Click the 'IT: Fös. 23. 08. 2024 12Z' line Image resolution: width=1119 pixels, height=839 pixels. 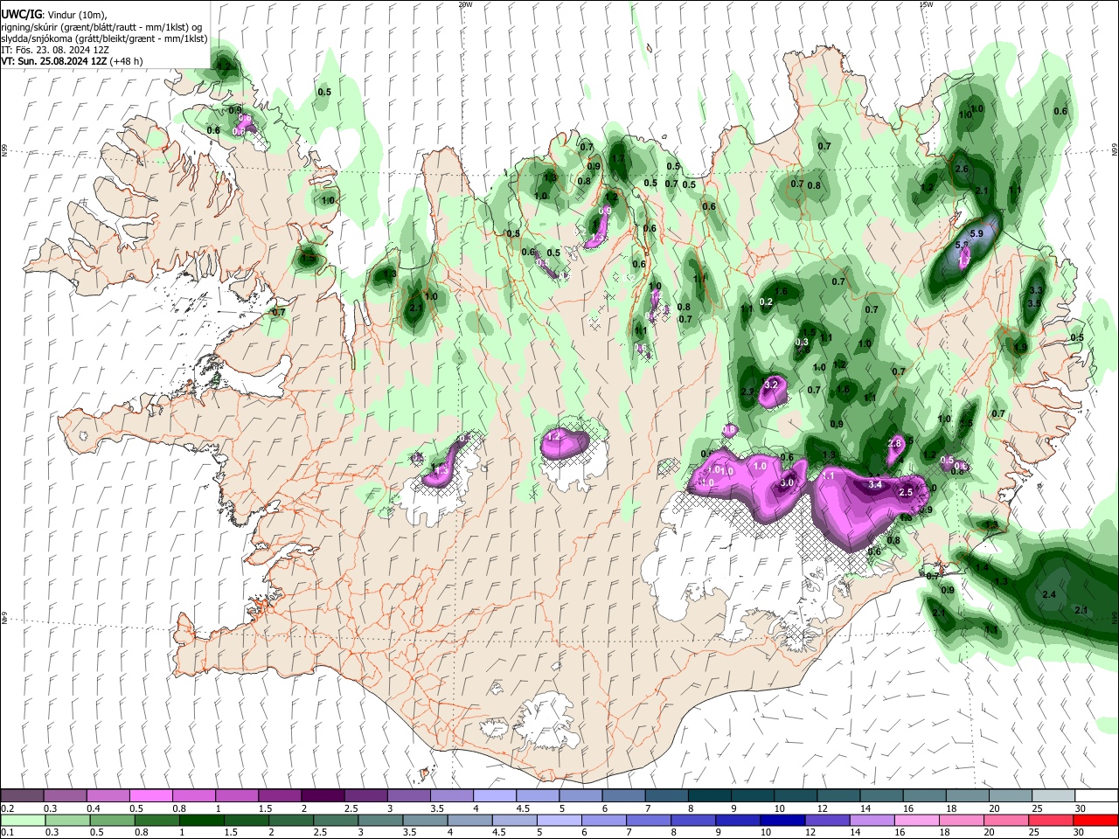[55, 50]
